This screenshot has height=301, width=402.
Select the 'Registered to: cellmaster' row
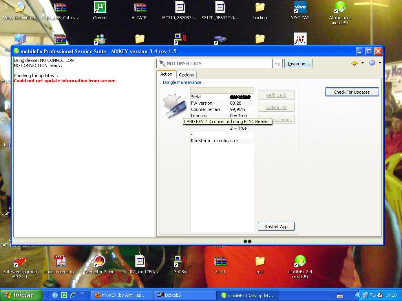pyautogui.click(x=222, y=141)
